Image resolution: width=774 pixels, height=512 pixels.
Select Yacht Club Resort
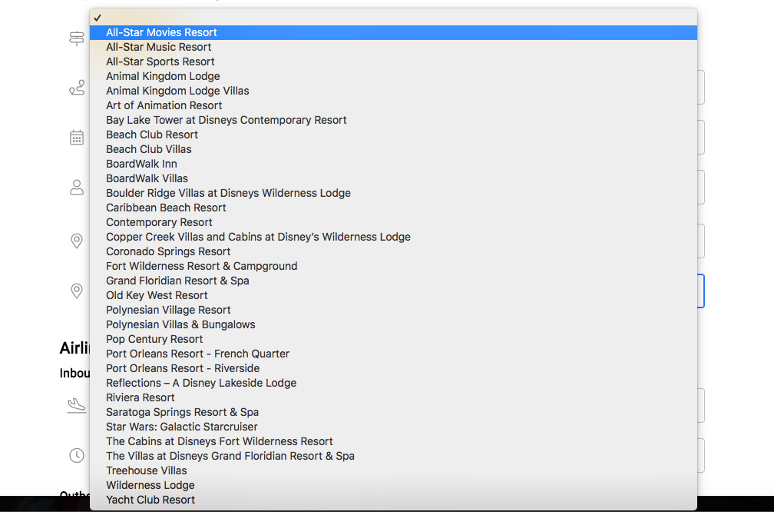click(x=150, y=500)
